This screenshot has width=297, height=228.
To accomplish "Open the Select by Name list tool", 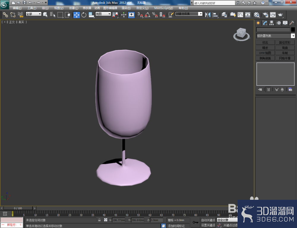I will [53, 15].
